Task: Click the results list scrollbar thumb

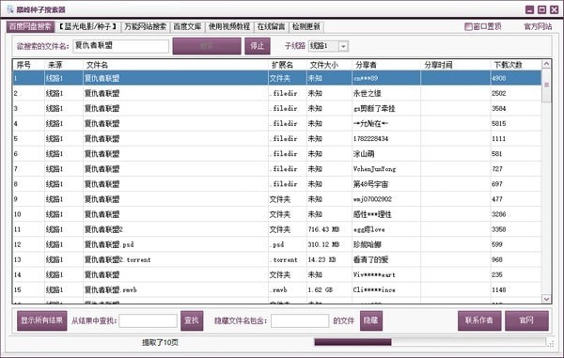Action: (546, 86)
